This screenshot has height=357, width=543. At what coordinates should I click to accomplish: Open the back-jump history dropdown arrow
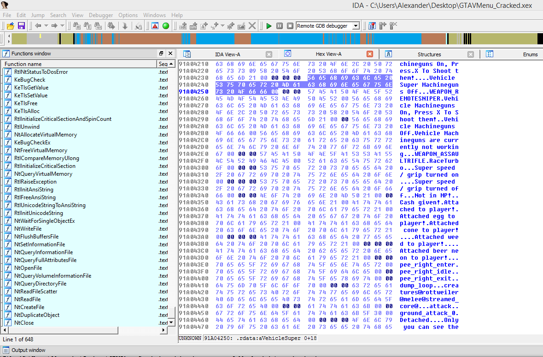coord(46,26)
